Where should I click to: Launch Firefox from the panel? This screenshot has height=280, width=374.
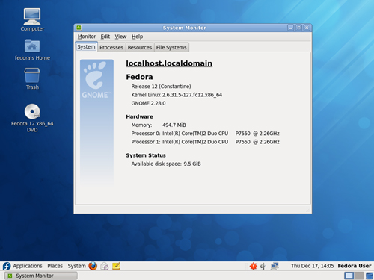[93, 266]
